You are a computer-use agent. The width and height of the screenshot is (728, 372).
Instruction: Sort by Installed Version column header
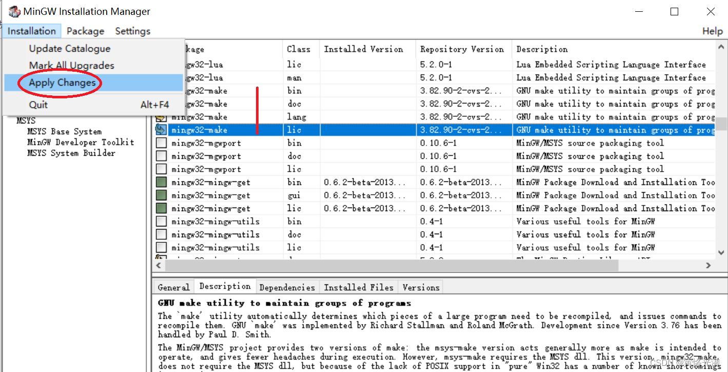(x=368, y=49)
